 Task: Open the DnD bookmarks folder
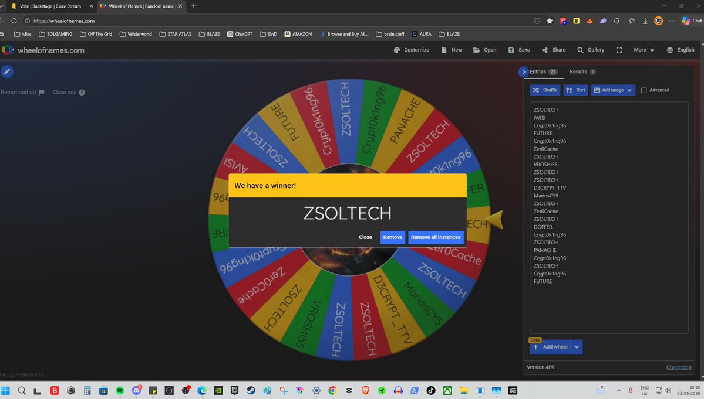click(x=268, y=34)
